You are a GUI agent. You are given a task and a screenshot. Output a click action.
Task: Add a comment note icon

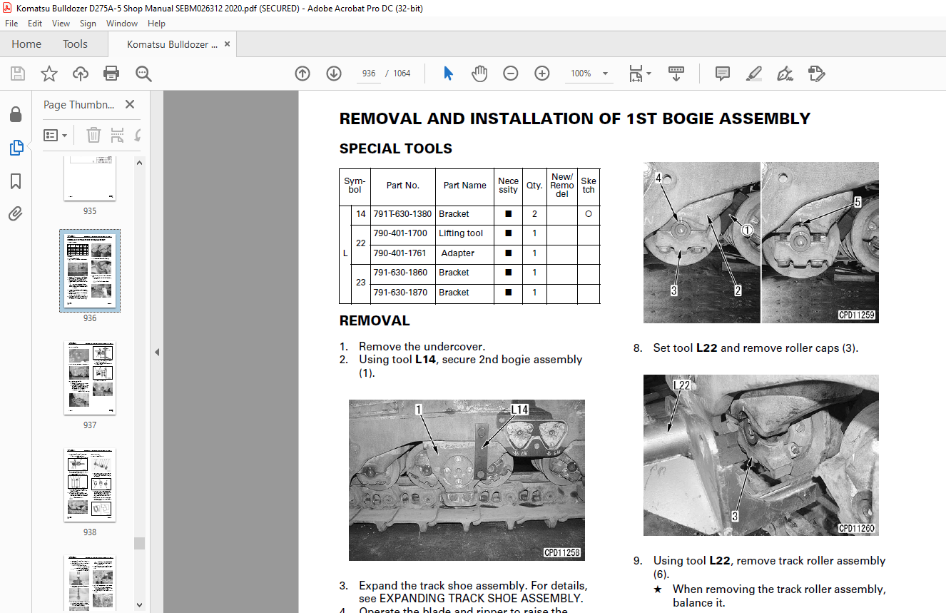tap(722, 74)
